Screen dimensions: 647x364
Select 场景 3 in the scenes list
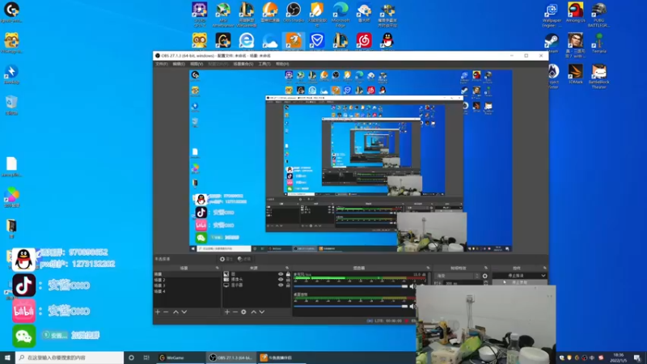187,286
